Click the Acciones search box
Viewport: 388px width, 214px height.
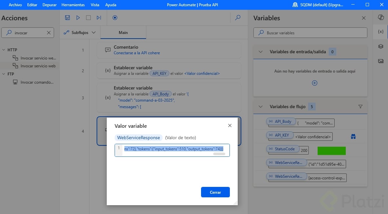28,33
